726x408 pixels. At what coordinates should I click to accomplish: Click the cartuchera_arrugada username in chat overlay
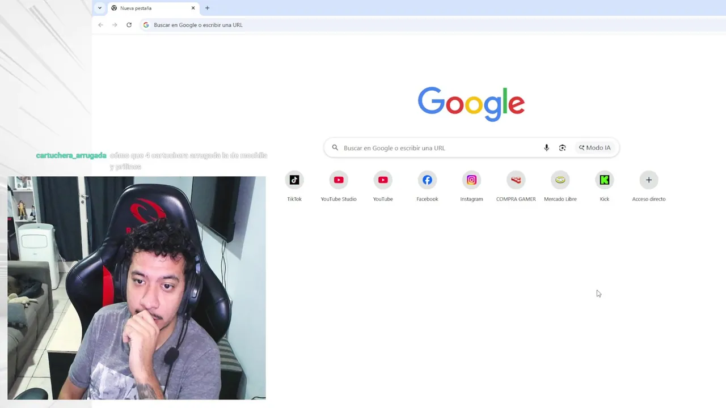point(71,155)
